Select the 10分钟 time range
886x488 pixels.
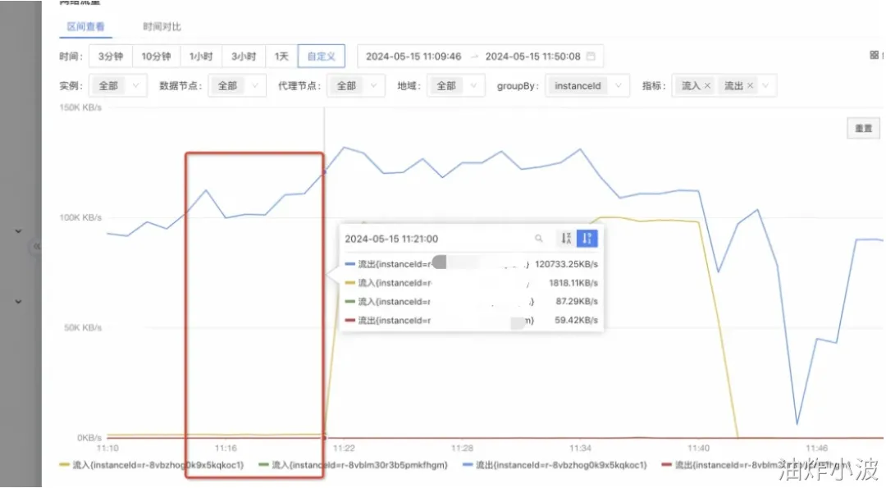156,57
